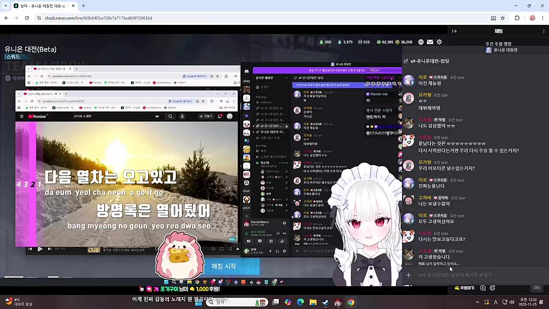Play the YouTube video in the stream
Viewport: 549px width, 309px height.
click(40, 249)
